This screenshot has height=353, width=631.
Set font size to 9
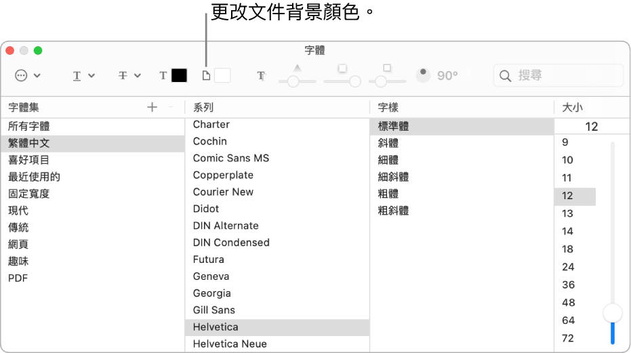click(575, 142)
